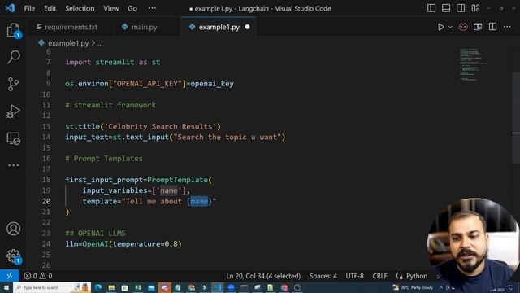Viewport: 520px width, 293px height.
Task: Expand the run options dropdown arrow
Action: point(450,27)
